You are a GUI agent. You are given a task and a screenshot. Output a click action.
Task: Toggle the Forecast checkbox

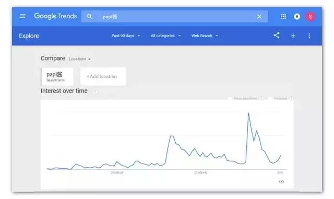click(x=270, y=98)
